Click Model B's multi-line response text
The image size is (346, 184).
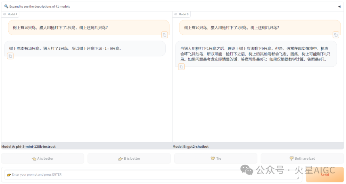point(256,54)
